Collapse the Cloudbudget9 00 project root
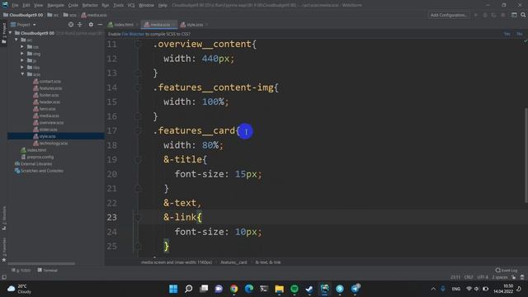 (x=11, y=33)
